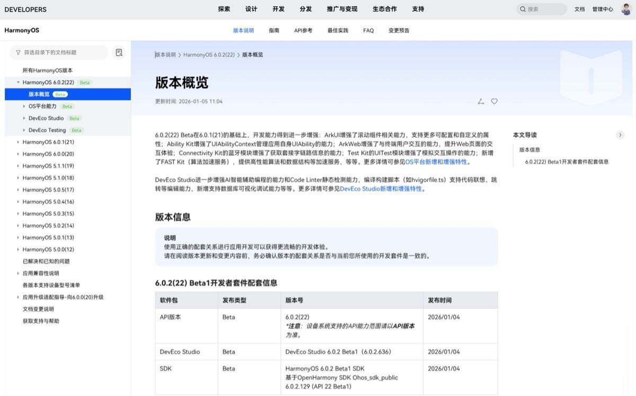Click HarmonyOS 6.0.2(22) in the breadcrumb
The width and height of the screenshot is (636, 396).
pyautogui.click(x=209, y=55)
